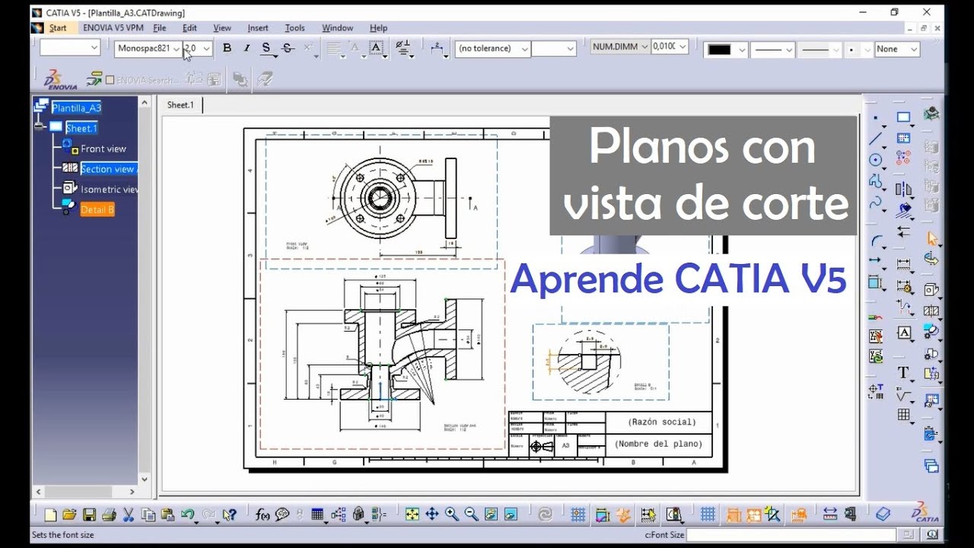Select the Sheet.1 tab

[x=180, y=105]
